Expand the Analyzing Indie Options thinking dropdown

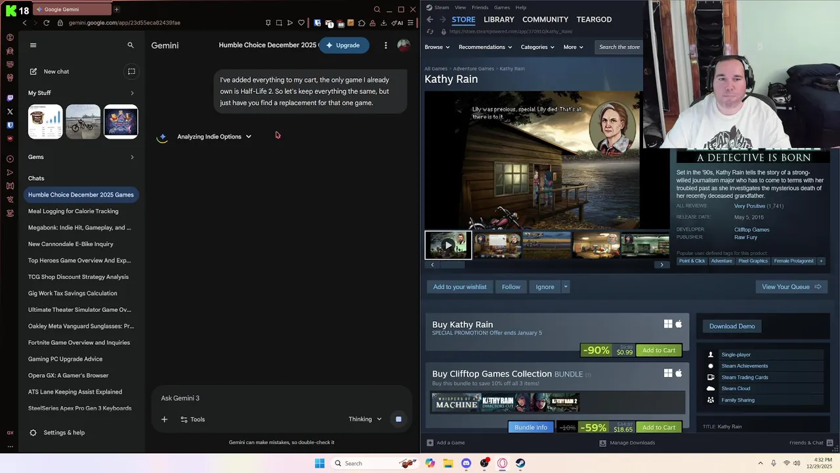214,137
